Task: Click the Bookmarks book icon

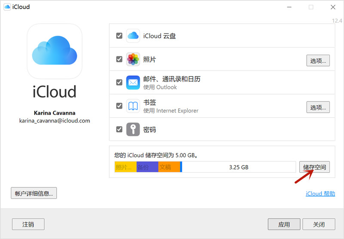Action: 133,106
